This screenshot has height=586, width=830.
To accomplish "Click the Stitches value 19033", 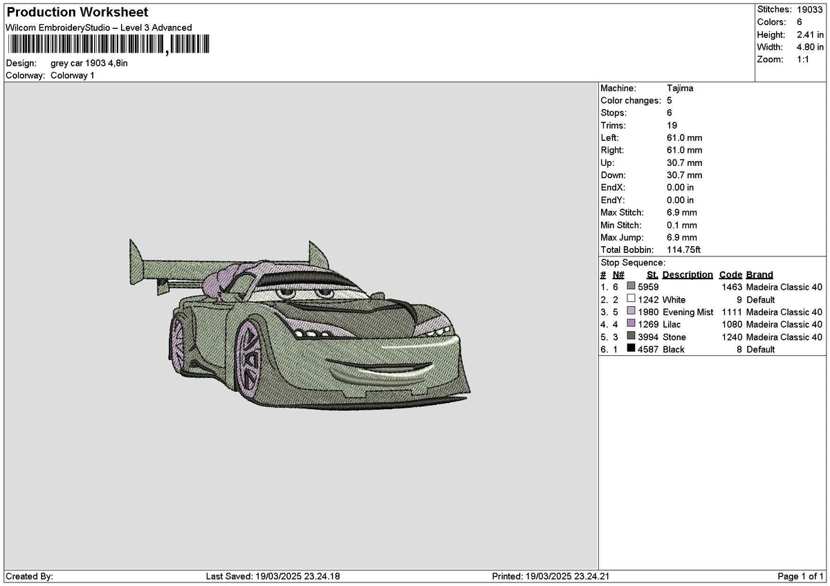I will (809, 10).
